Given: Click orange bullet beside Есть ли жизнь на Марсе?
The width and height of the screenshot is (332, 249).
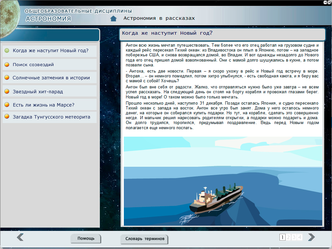Looking at the screenshot, I should coord(7,105).
